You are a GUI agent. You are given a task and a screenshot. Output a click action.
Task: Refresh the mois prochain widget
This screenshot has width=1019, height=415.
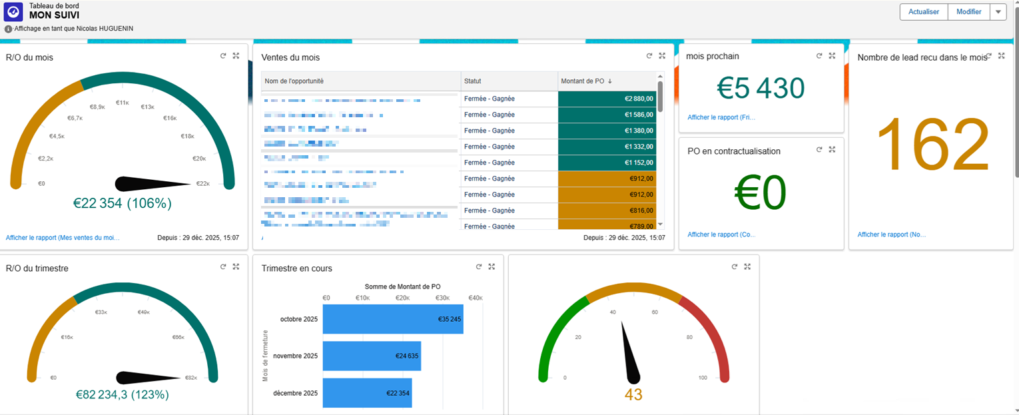[819, 56]
